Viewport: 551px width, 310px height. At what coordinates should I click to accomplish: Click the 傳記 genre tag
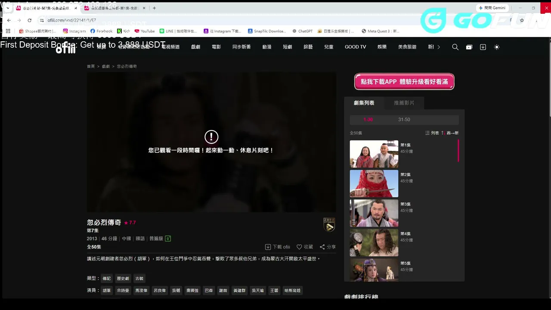[x=106, y=279]
